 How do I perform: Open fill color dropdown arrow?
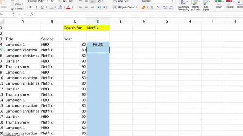coord(64,7)
